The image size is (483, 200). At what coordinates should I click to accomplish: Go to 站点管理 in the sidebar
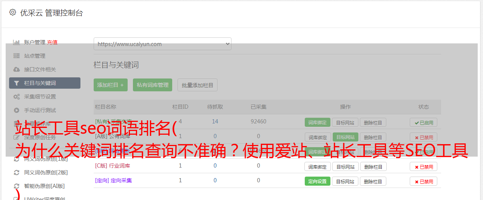click(35, 56)
